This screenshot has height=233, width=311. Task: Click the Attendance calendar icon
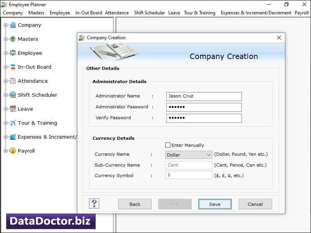coord(13,81)
